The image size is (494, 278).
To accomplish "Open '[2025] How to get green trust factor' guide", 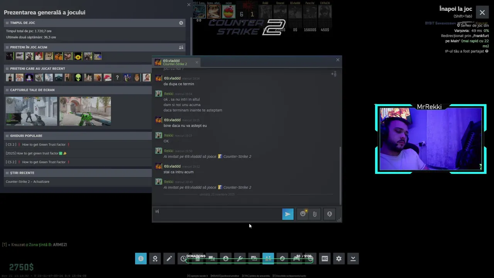I will 36,153.
